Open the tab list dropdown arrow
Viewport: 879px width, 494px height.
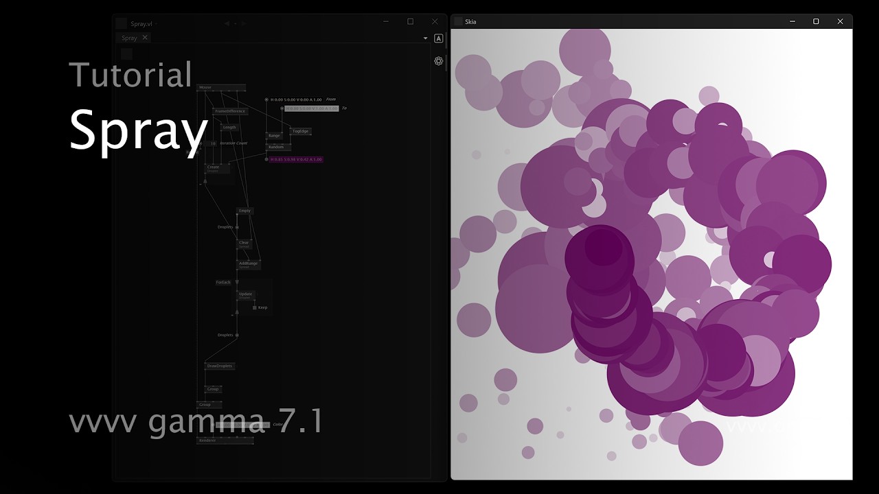click(x=426, y=38)
